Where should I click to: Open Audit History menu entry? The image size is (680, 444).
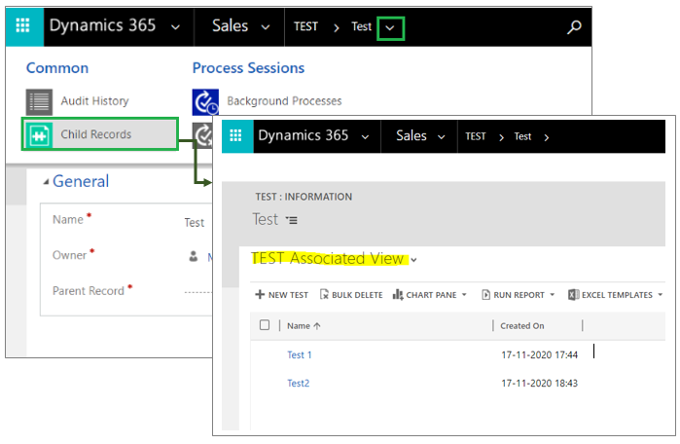(x=94, y=101)
